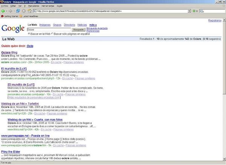Open Páginas similares for the pennepazze.net result
This screenshot has width=226, height=165.
76,145
